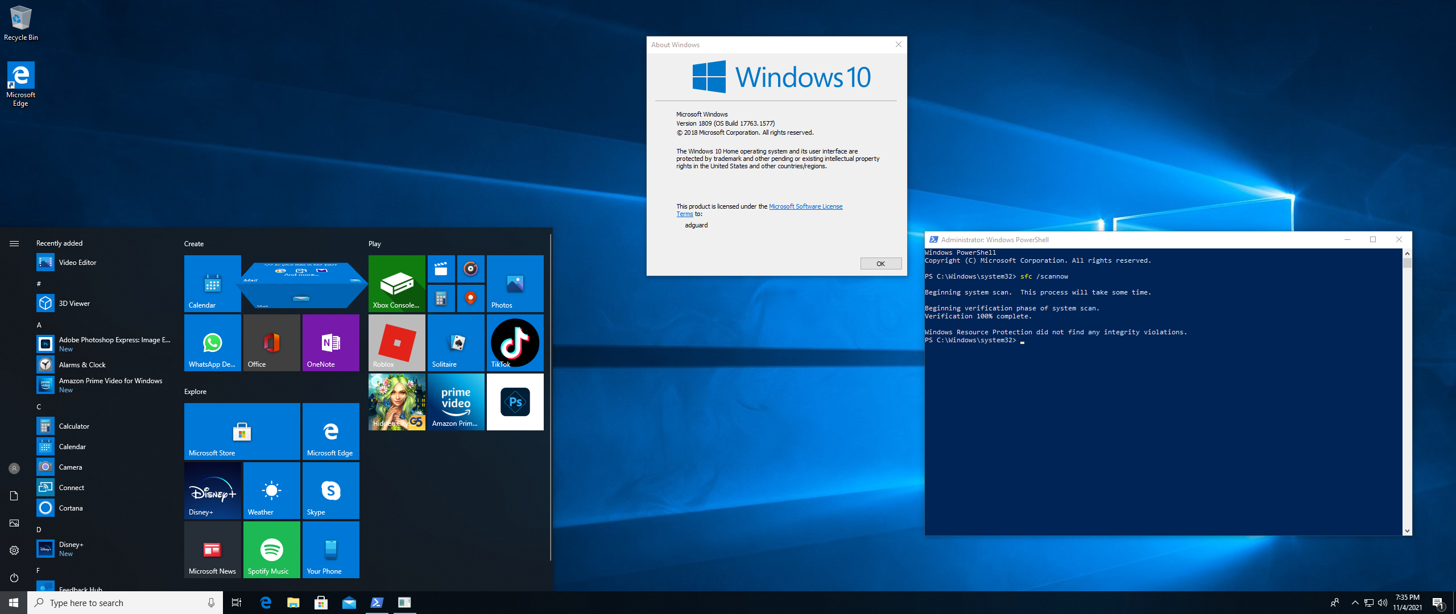
Task: Open the Groove Music small tile
Action: 470,268
